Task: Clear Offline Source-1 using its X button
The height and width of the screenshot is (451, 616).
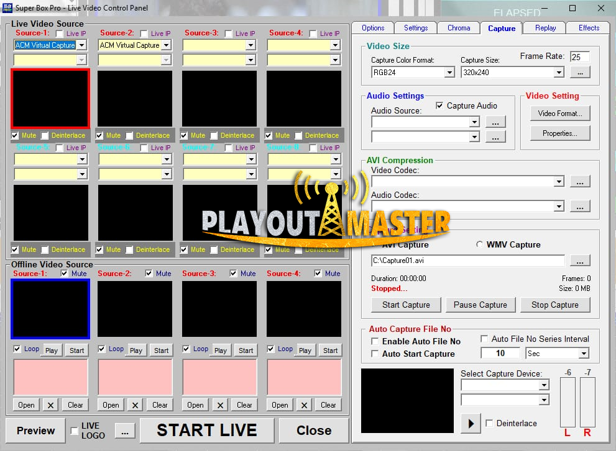Action: [x=50, y=404]
